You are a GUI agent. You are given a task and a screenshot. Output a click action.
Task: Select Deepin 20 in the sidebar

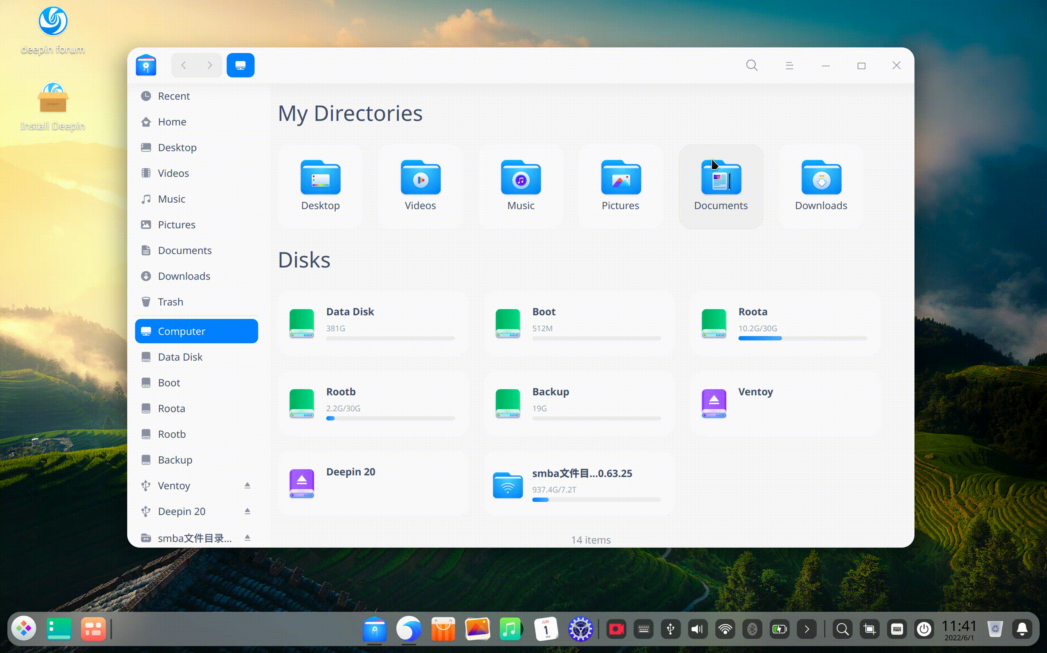196,511
